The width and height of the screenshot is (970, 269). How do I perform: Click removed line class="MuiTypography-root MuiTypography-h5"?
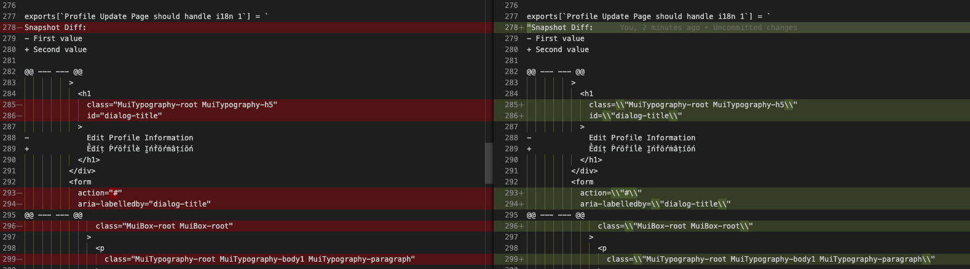182,105
